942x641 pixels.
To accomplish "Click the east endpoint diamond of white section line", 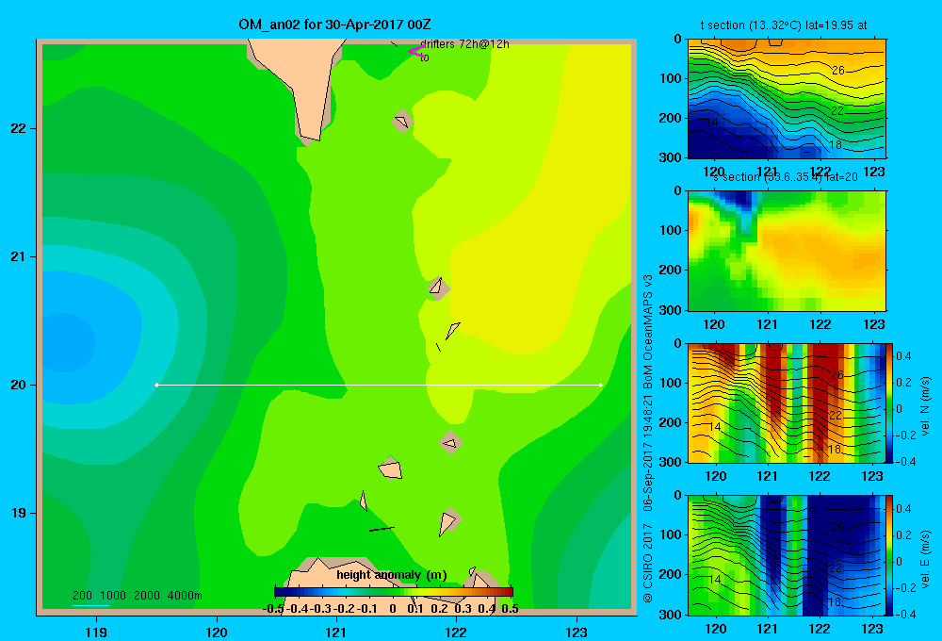I will (601, 385).
